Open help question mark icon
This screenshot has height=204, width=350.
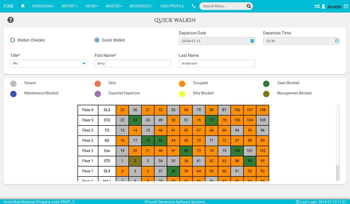tap(10, 20)
